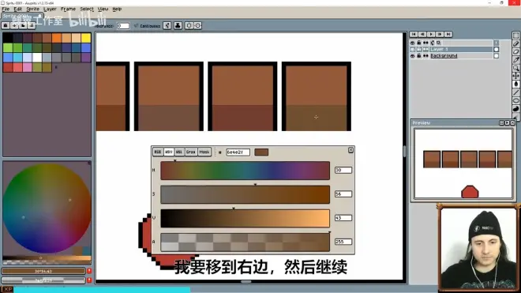Open the Layer menu
The image size is (521, 293).
coord(50,9)
